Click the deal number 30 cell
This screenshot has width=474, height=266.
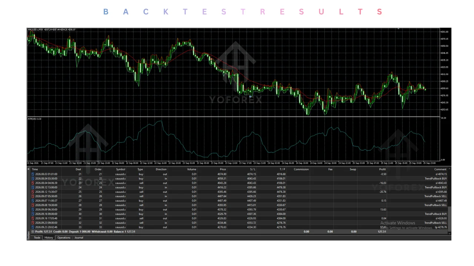[x=80, y=214]
